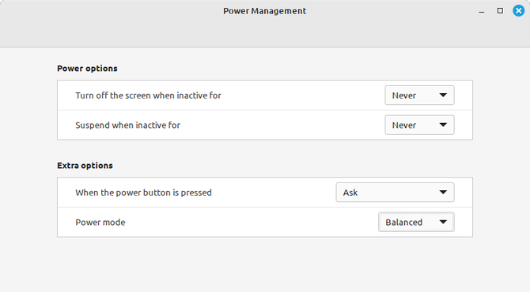Image resolution: width=530 pixels, height=292 pixels.
Task: Select the Never text in screen-off dropdown
Action: click(404, 95)
